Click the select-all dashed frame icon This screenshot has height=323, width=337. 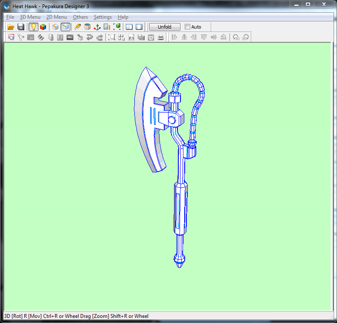[111, 37]
